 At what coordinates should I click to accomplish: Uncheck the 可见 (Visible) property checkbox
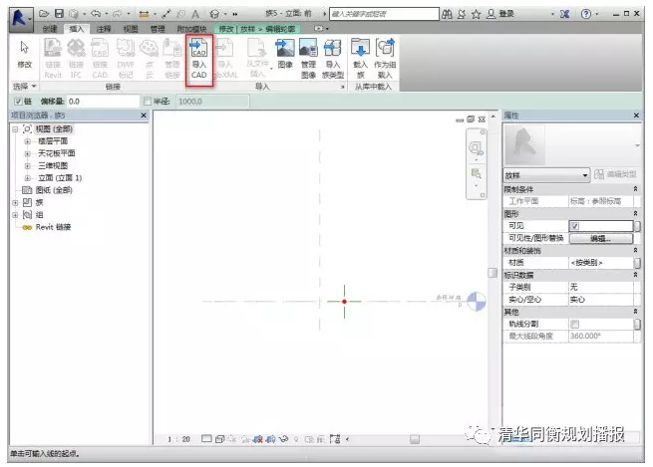tap(574, 226)
